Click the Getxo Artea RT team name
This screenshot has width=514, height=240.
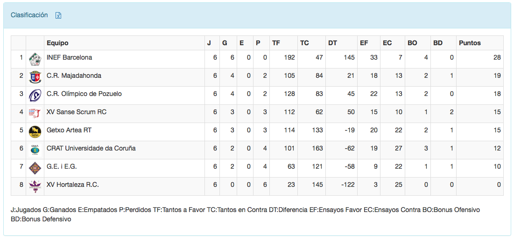coord(69,130)
